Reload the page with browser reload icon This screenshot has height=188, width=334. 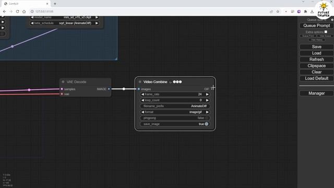17,11
